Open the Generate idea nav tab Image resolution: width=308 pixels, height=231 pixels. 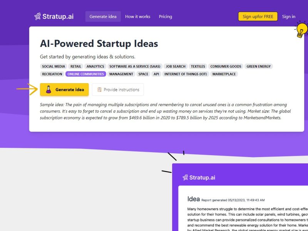[103, 17]
